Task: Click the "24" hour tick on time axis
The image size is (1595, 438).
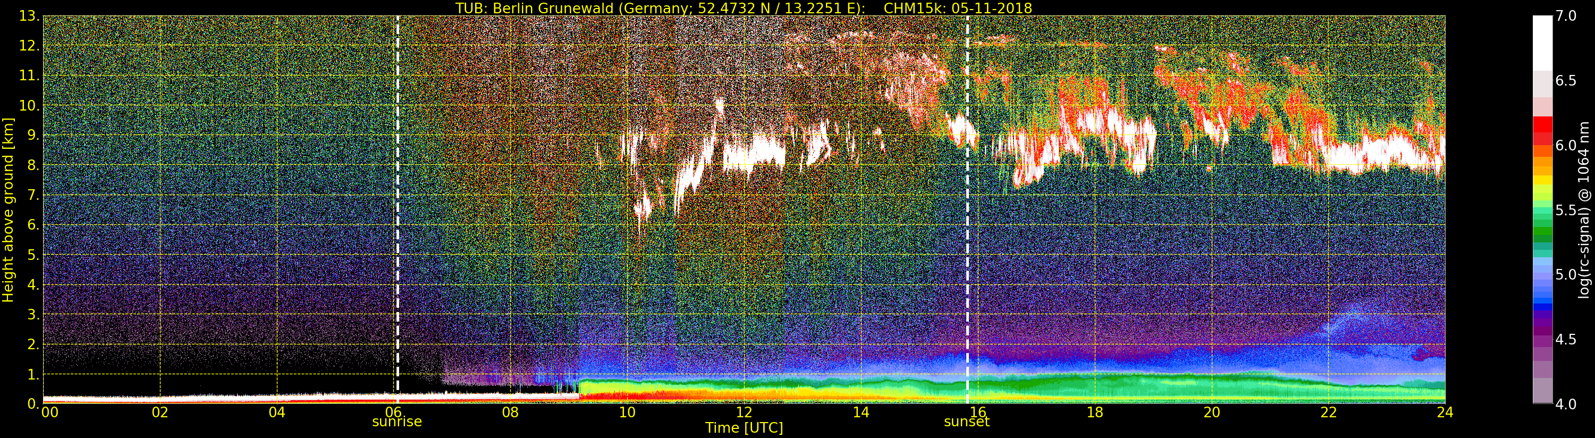Action: tap(1445, 412)
